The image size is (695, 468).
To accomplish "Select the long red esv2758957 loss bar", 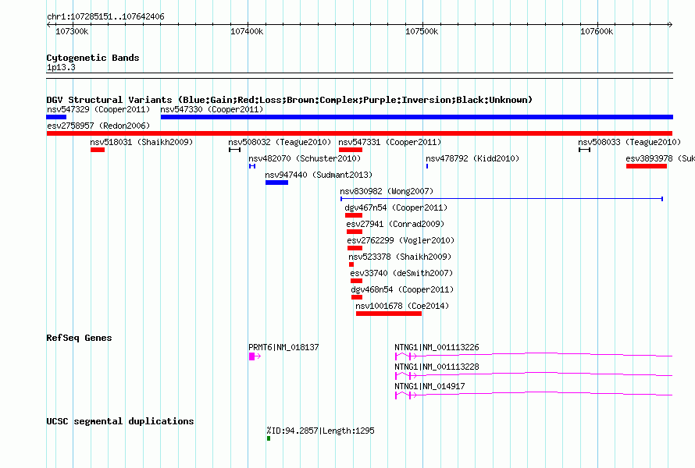I will [x=359, y=133].
